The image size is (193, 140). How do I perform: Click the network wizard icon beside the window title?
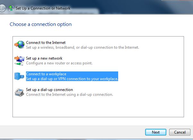pos(11,8)
